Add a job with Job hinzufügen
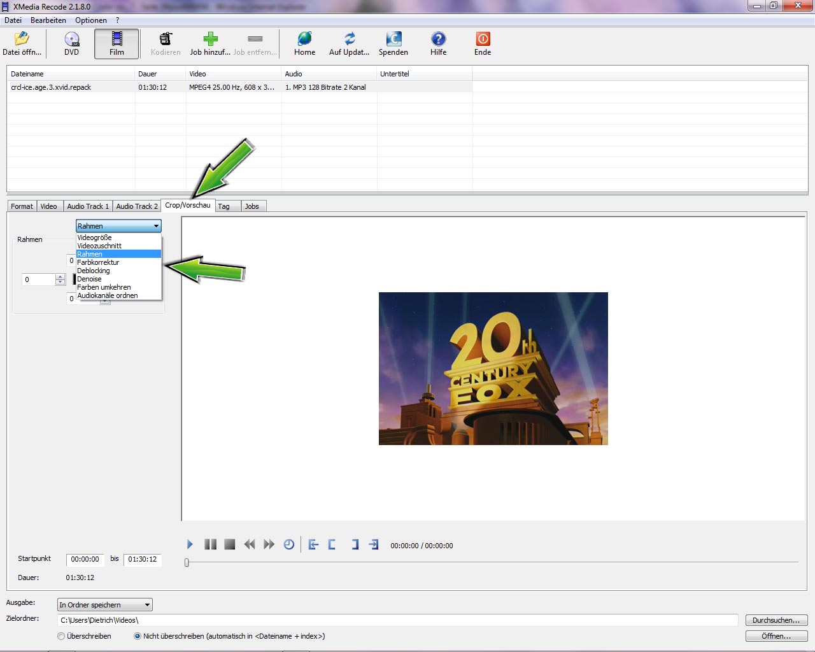 pyautogui.click(x=210, y=44)
